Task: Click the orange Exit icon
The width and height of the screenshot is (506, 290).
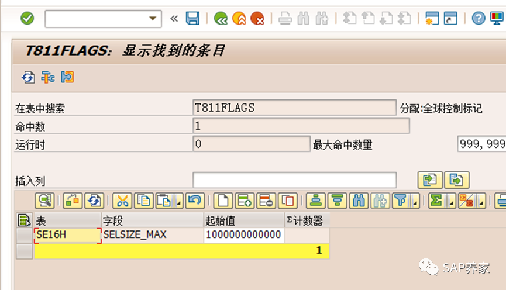Action: 239,18
